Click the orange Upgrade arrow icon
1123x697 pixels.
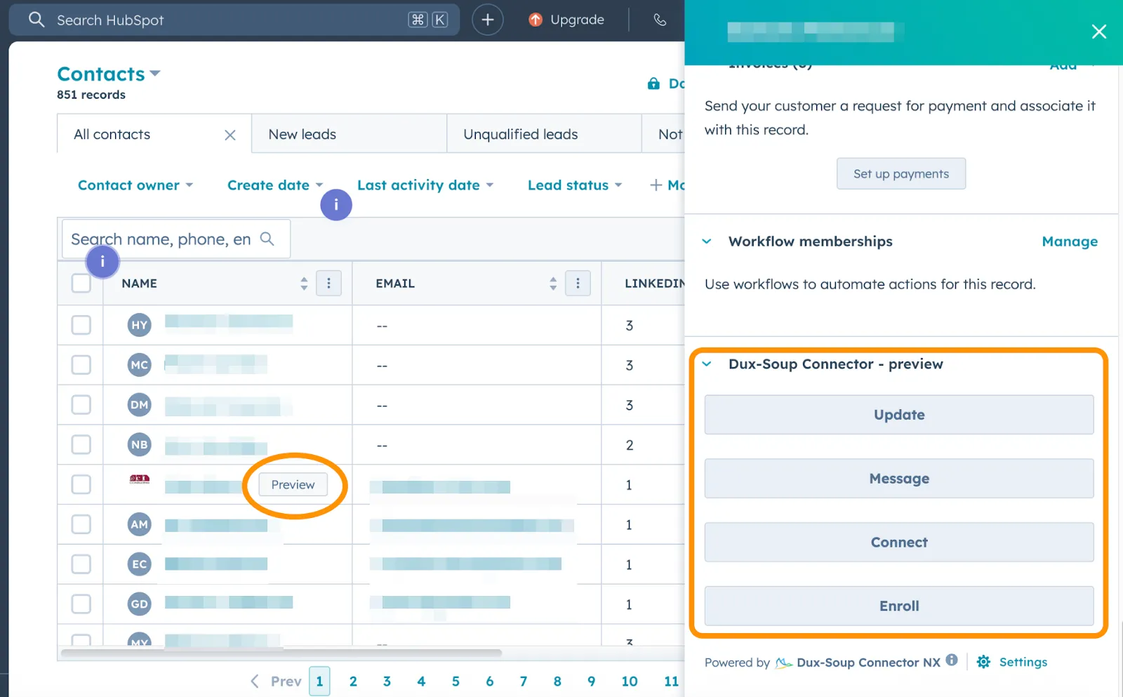[x=536, y=20]
